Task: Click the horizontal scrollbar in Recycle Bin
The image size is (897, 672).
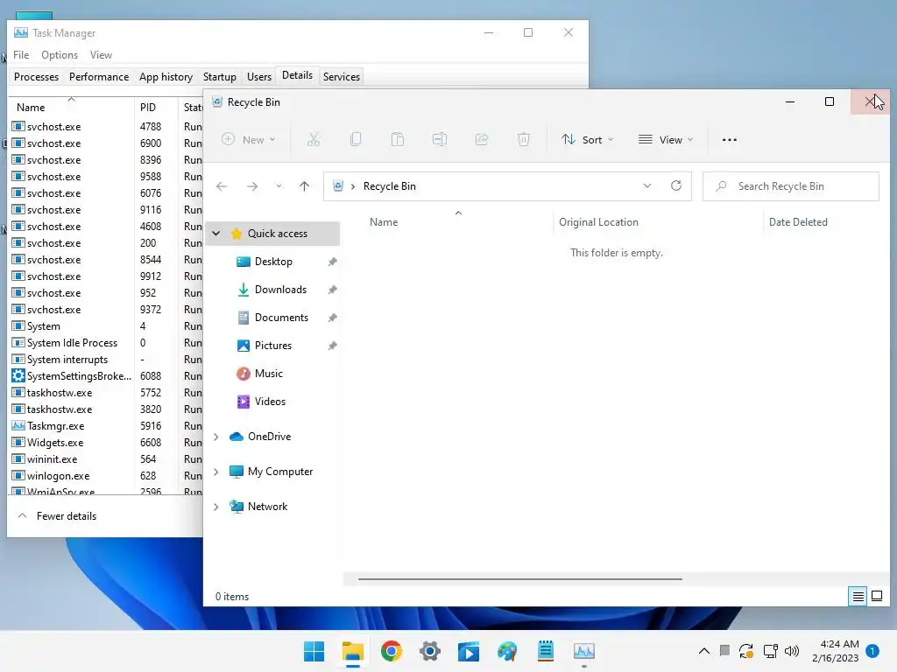Action: click(x=520, y=579)
